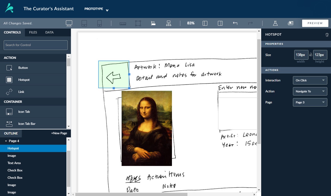The width and height of the screenshot is (331, 196).
Task: Switch to tablet device view
Action: tap(84, 23)
